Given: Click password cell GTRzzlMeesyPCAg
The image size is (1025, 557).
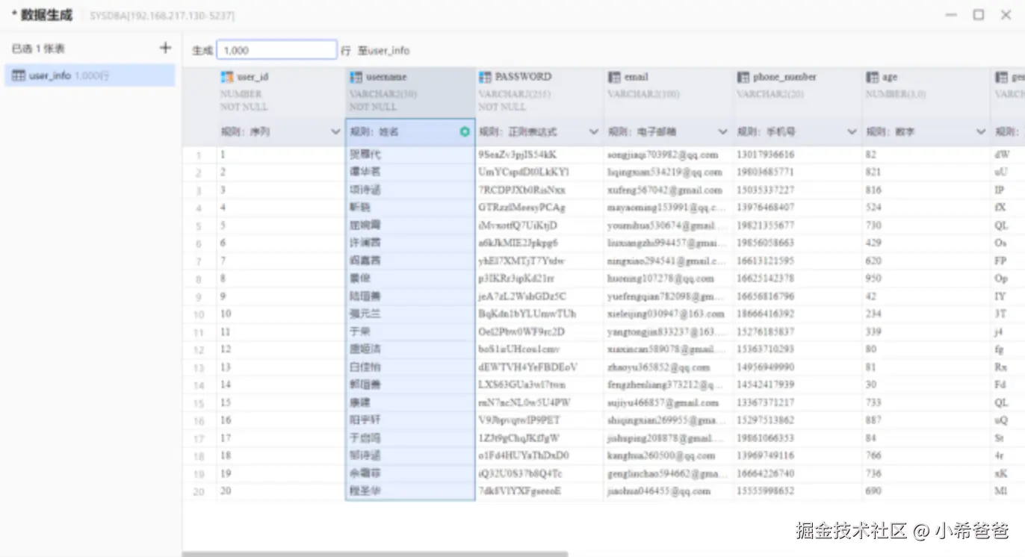Looking at the screenshot, I should [522, 208].
